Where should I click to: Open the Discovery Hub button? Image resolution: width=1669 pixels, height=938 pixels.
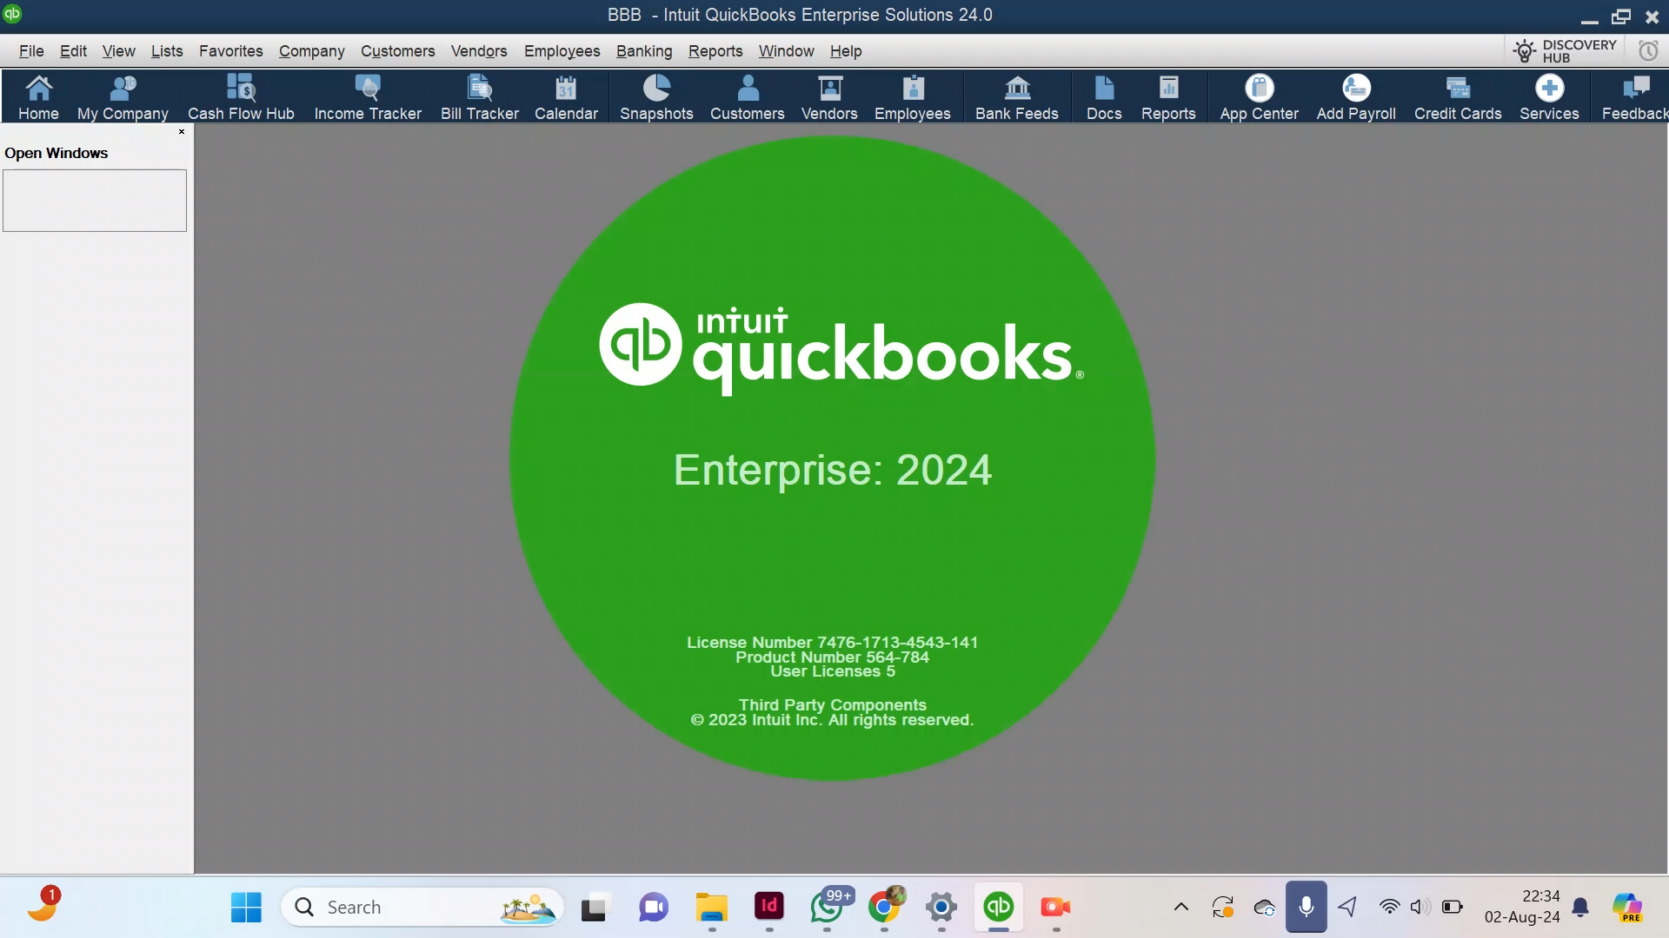point(1565,51)
